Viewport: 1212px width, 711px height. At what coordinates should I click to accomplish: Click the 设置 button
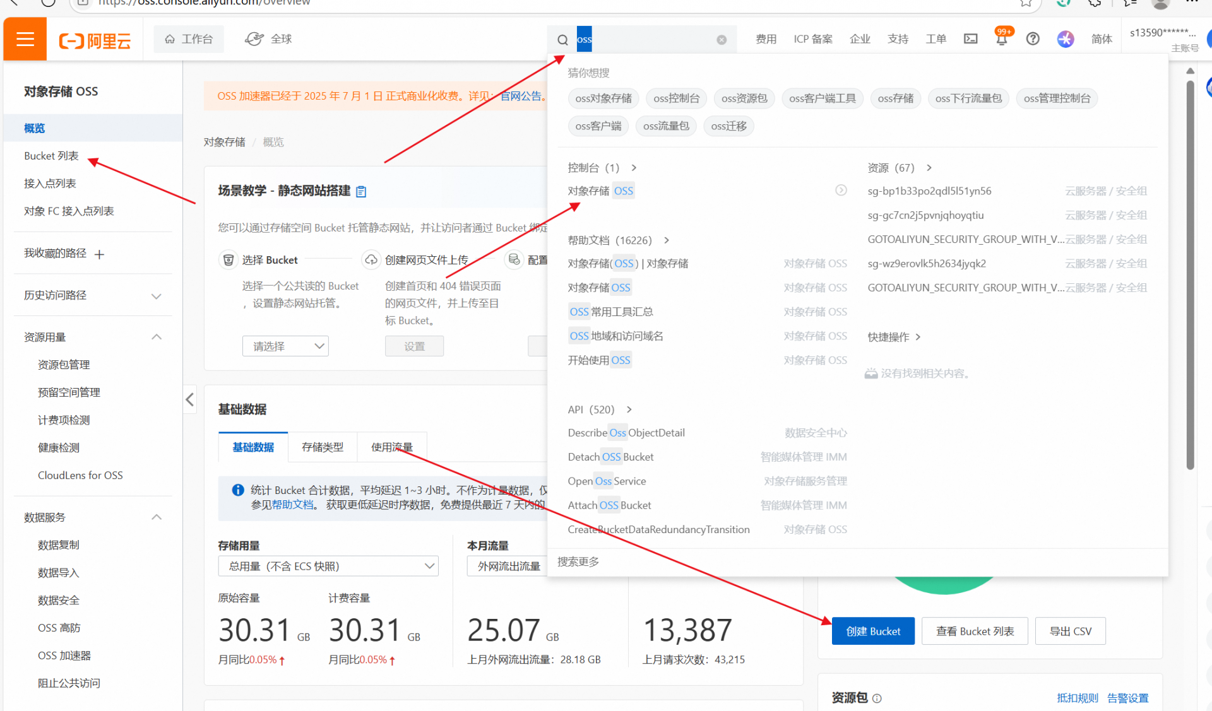[414, 346]
